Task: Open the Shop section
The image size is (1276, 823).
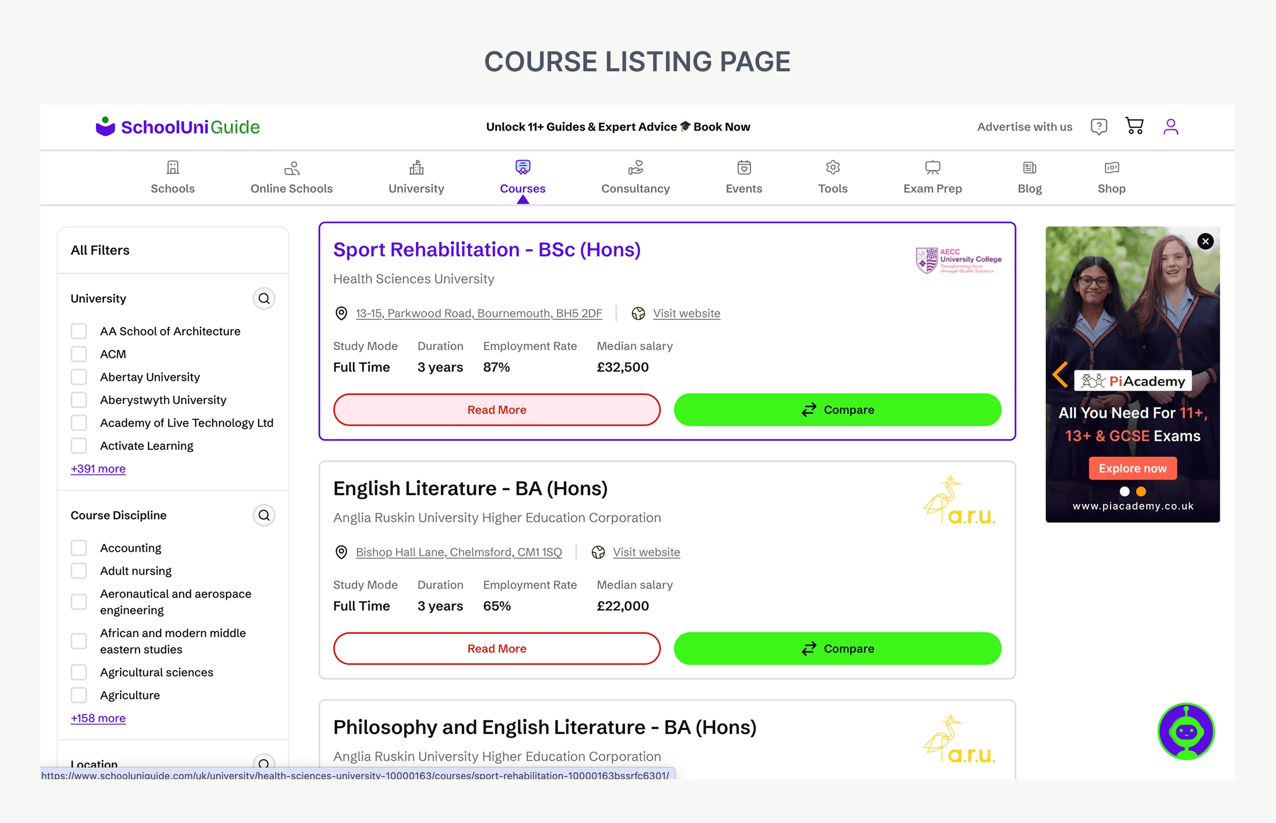Action: (1112, 177)
